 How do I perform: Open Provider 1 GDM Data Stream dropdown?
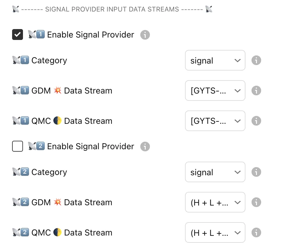coord(215,91)
